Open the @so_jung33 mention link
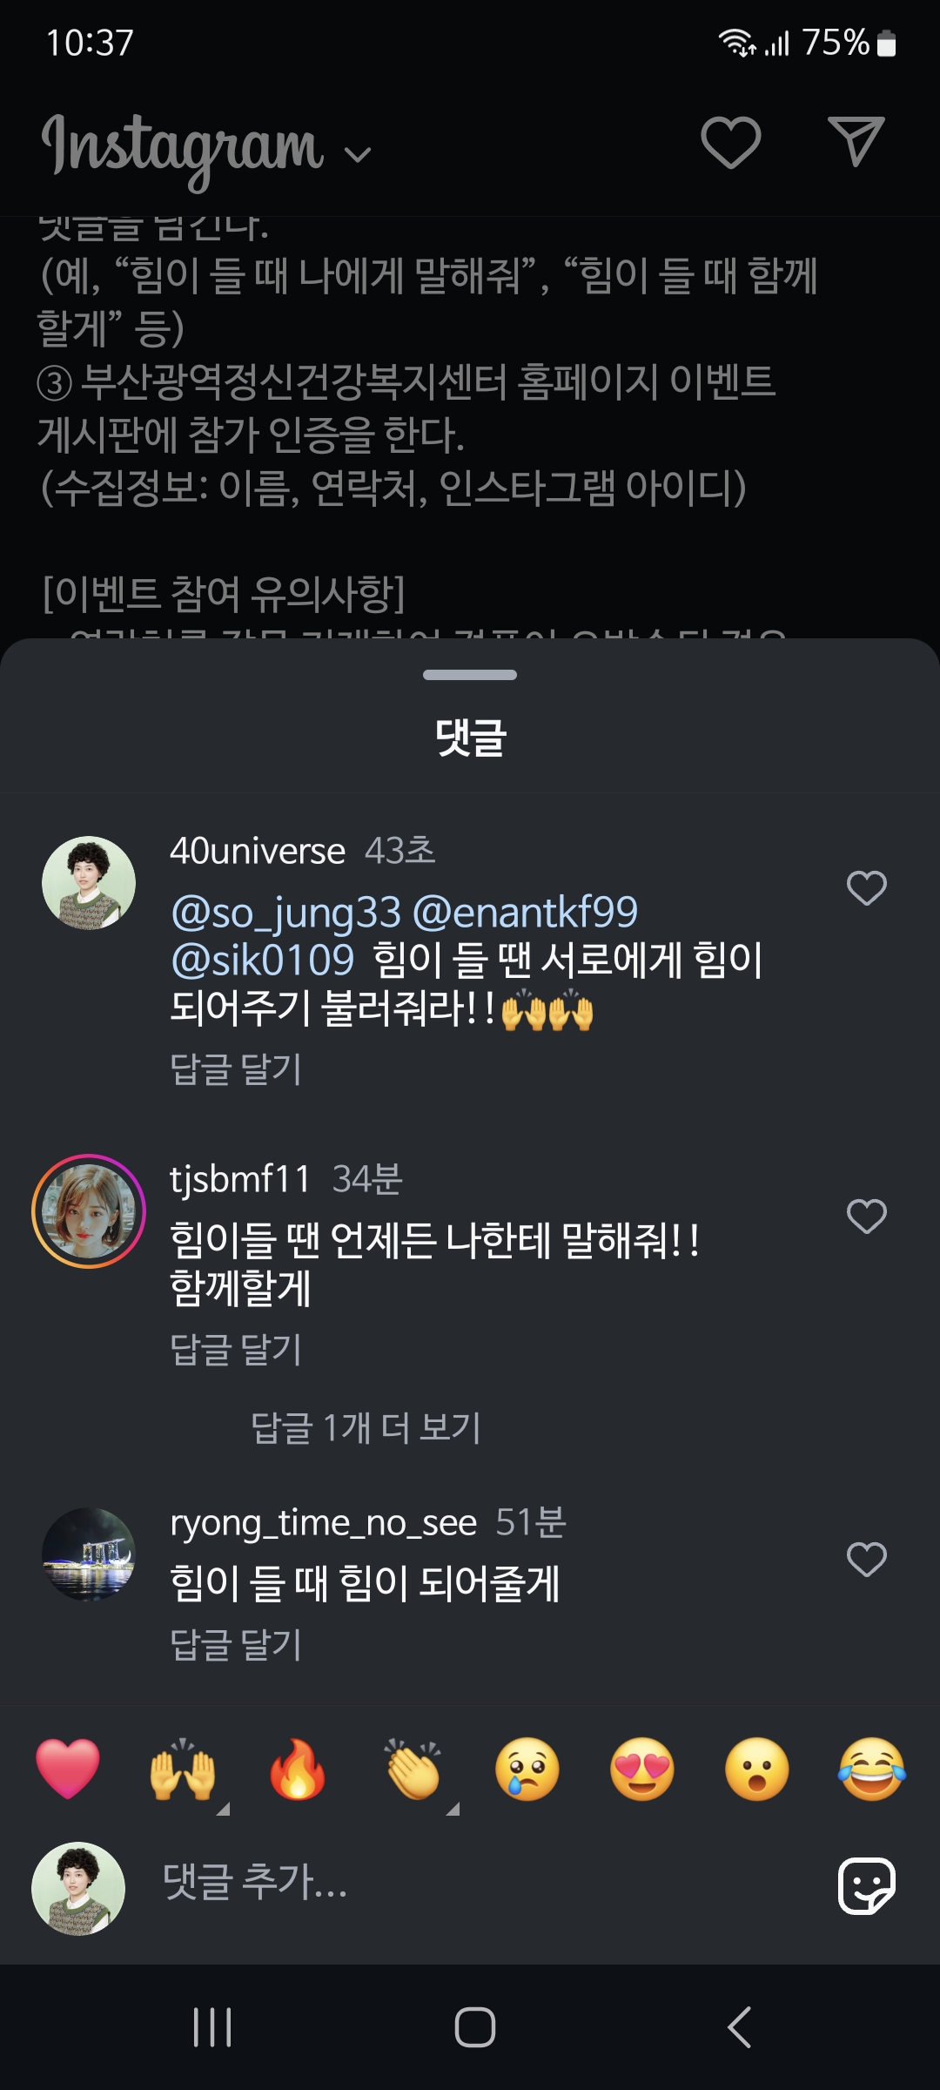This screenshot has width=940, height=2090. (x=286, y=913)
